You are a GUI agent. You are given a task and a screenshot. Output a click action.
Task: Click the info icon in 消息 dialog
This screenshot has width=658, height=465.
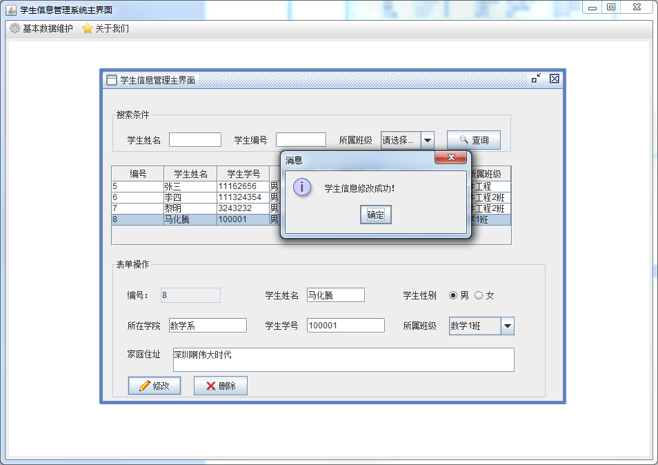(x=302, y=187)
